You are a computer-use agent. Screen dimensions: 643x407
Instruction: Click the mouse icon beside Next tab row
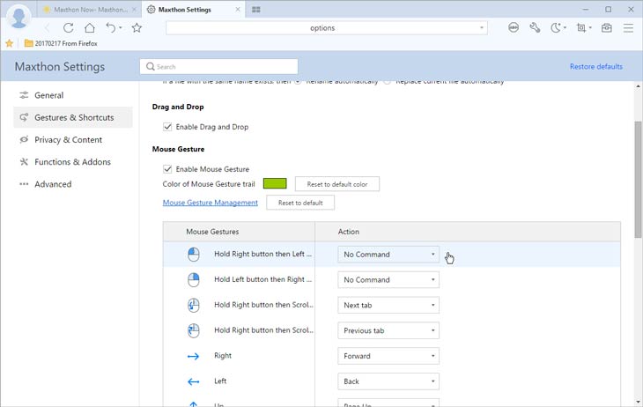[x=194, y=305]
